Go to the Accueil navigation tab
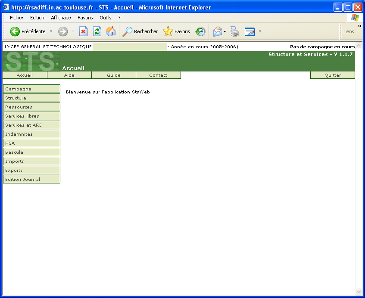365x298 pixels. point(25,75)
